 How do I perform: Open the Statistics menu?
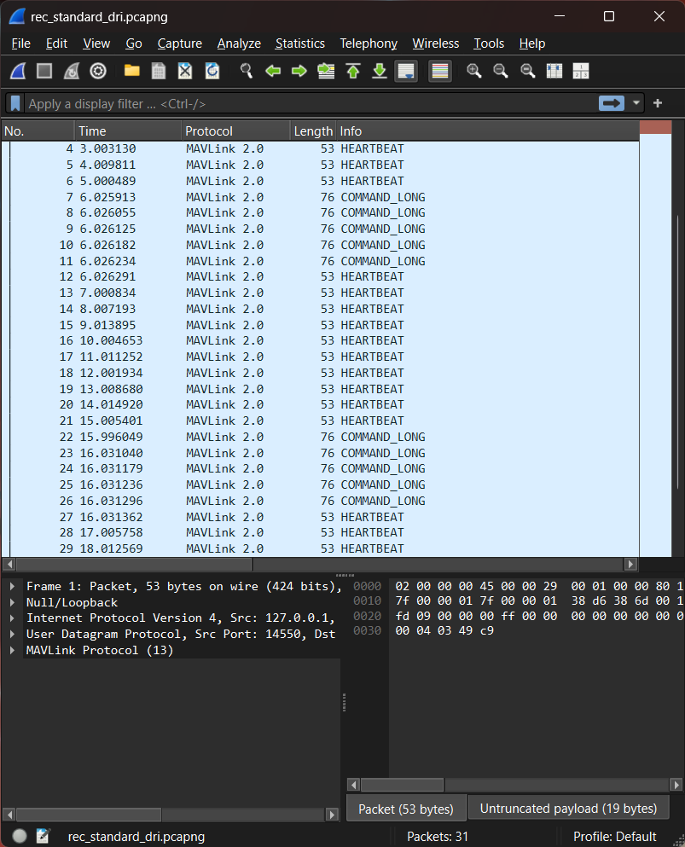(299, 44)
